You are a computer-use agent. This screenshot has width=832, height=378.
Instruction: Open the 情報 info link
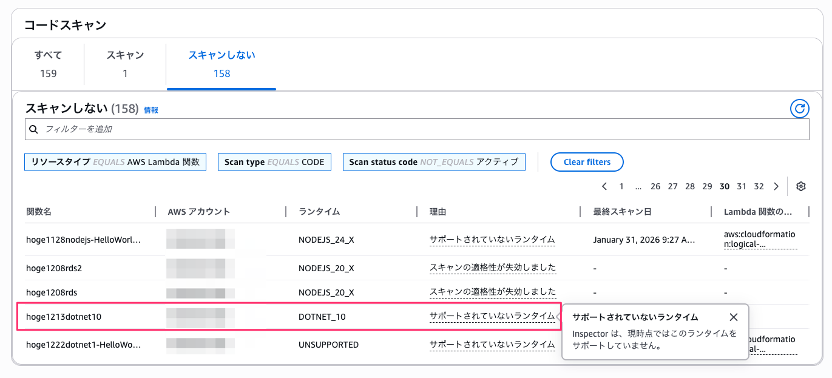[x=151, y=110]
